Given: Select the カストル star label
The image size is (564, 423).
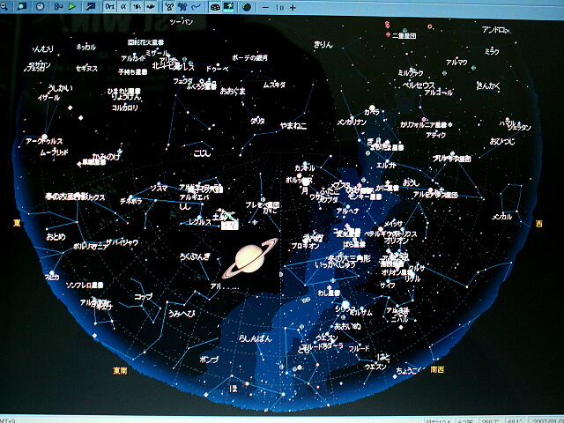Looking at the screenshot, I should click(305, 168).
